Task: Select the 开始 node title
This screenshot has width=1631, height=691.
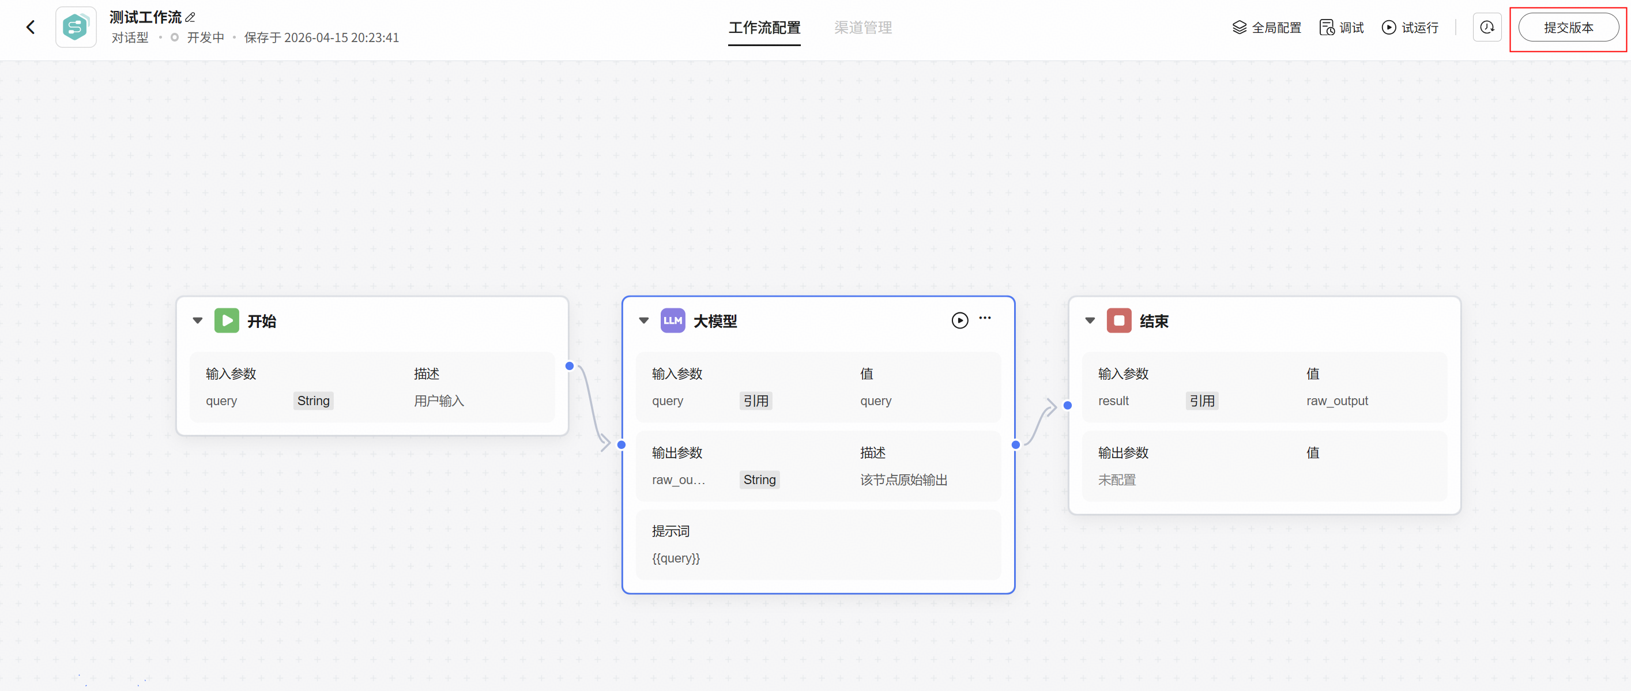Action: point(262,321)
